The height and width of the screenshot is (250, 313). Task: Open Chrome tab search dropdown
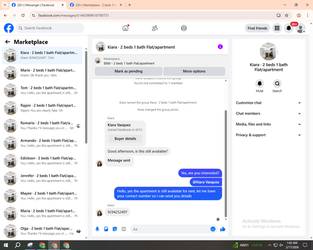point(5,5)
